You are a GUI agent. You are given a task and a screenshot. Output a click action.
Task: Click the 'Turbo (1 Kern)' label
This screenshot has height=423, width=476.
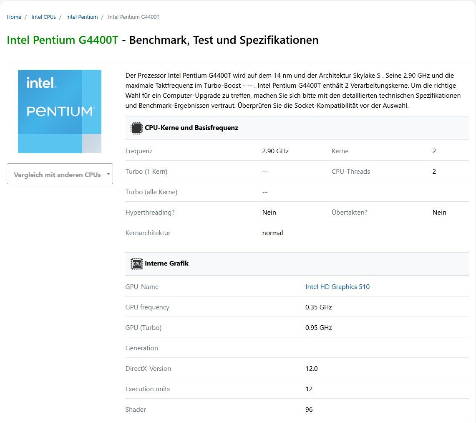pyautogui.click(x=146, y=171)
